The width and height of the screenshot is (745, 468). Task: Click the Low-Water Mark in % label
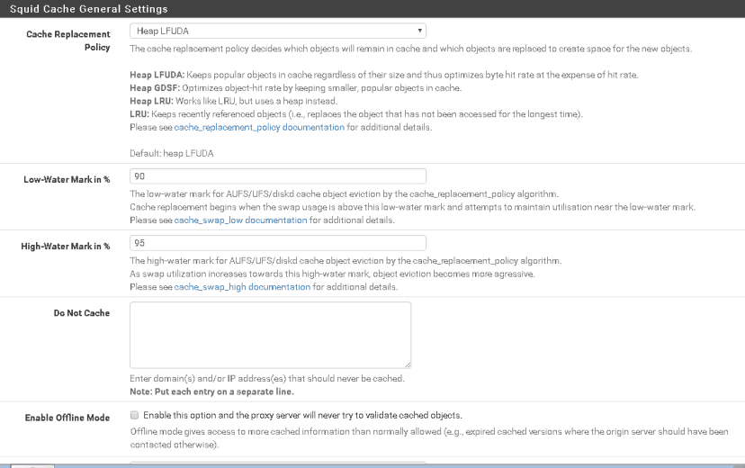coord(67,179)
